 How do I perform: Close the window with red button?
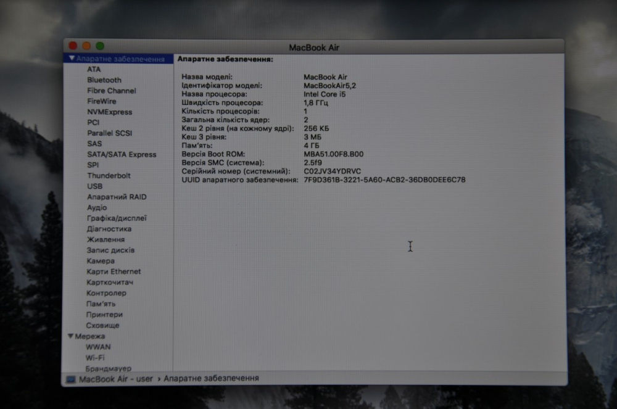click(x=73, y=46)
